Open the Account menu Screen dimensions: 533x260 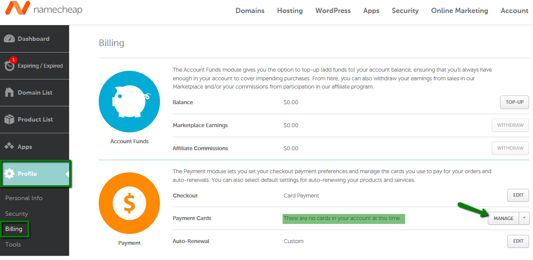pyautogui.click(x=514, y=11)
